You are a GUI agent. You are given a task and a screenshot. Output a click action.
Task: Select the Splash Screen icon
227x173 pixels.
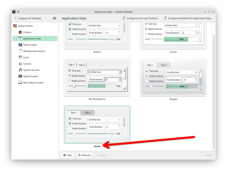pos(20,76)
